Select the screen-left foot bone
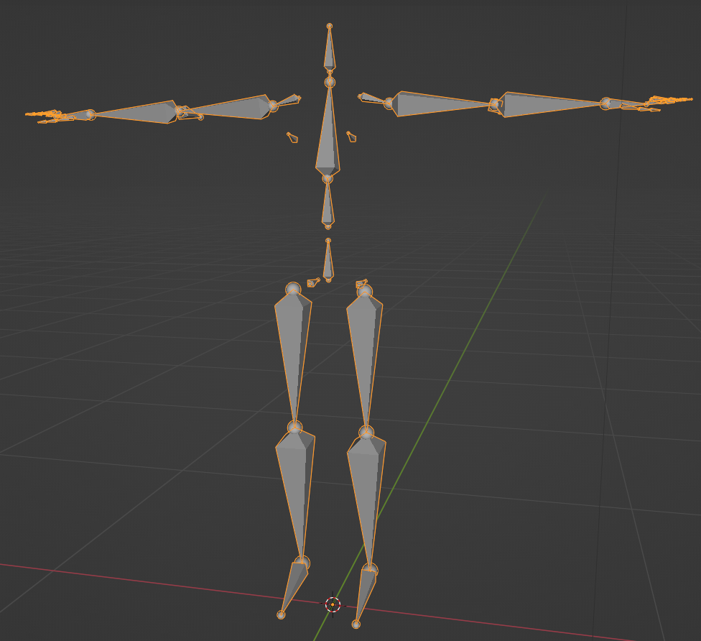 coord(294,589)
